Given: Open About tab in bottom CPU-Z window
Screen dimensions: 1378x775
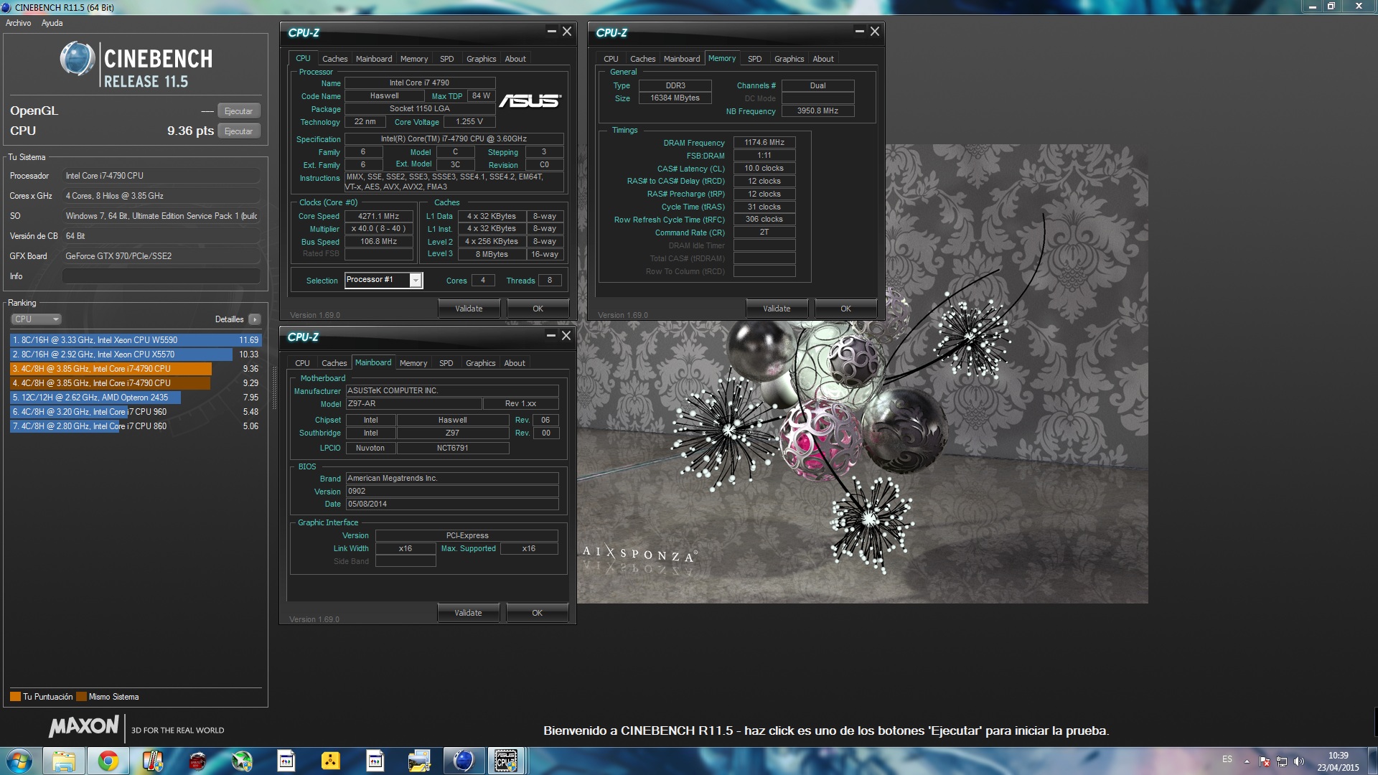Looking at the screenshot, I should (515, 363).
